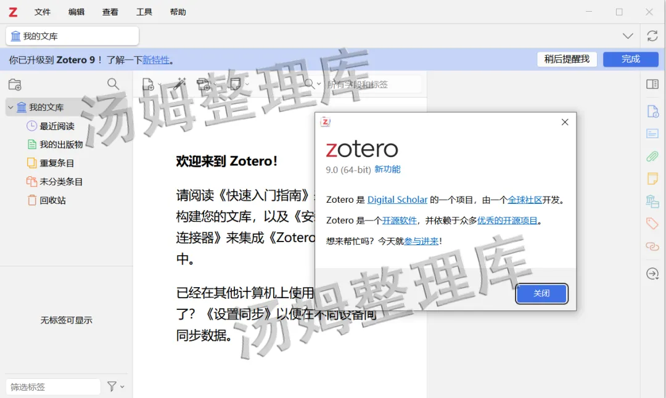Close the About Zotero dialog with X
Screen dimensions: 666x398
(x=565, y=122)
